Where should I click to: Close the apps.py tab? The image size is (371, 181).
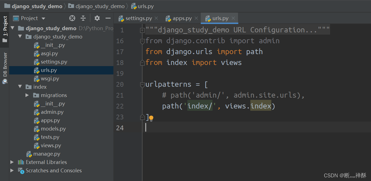pyautogui.click(x=196, y=18)
